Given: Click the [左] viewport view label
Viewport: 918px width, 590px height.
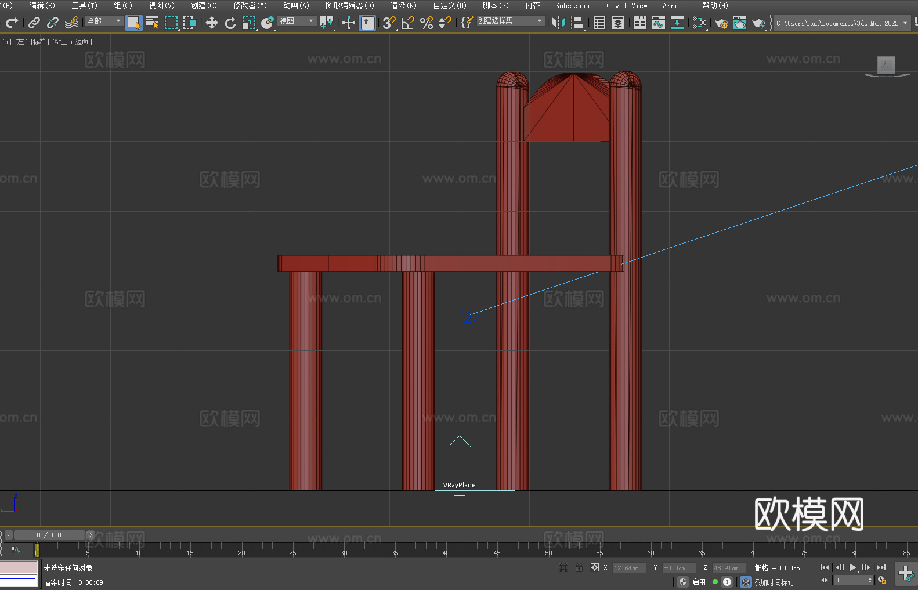Looking at the screenshot, I should 21,42.
